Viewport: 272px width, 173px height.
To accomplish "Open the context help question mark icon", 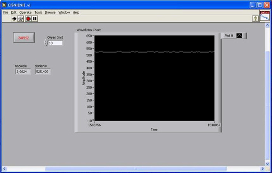I will click(255, 19).
